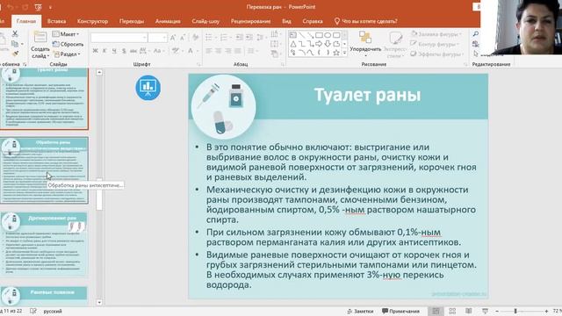Click columns icon in paragraph group
Image resolution: width=562 pixels, height=316 pixels.
tap(252, 51)
